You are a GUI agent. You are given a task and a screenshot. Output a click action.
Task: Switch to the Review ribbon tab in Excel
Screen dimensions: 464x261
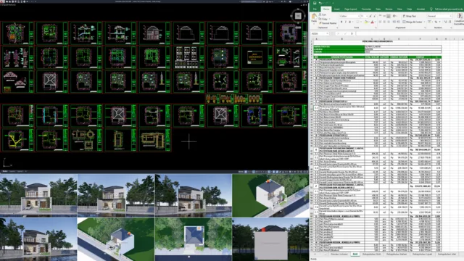click(389, 9)
